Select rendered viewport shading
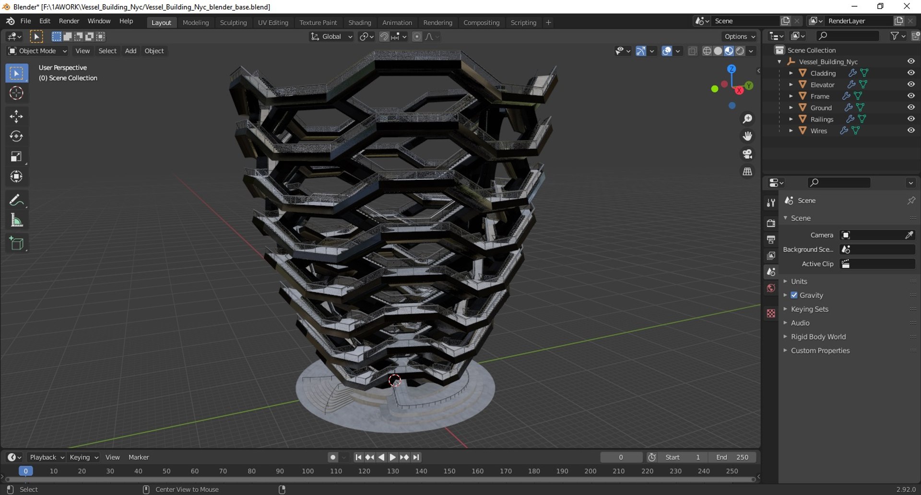The image size is (921, 495). click(x=740, y=51)
